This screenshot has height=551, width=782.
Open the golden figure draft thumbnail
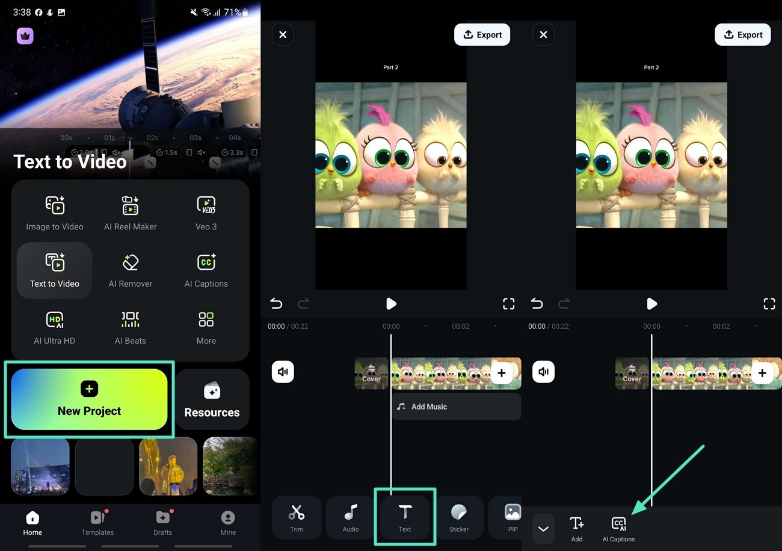click(168, 467)
